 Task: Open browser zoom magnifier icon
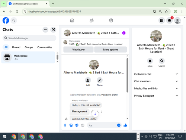tap(160, 12)
